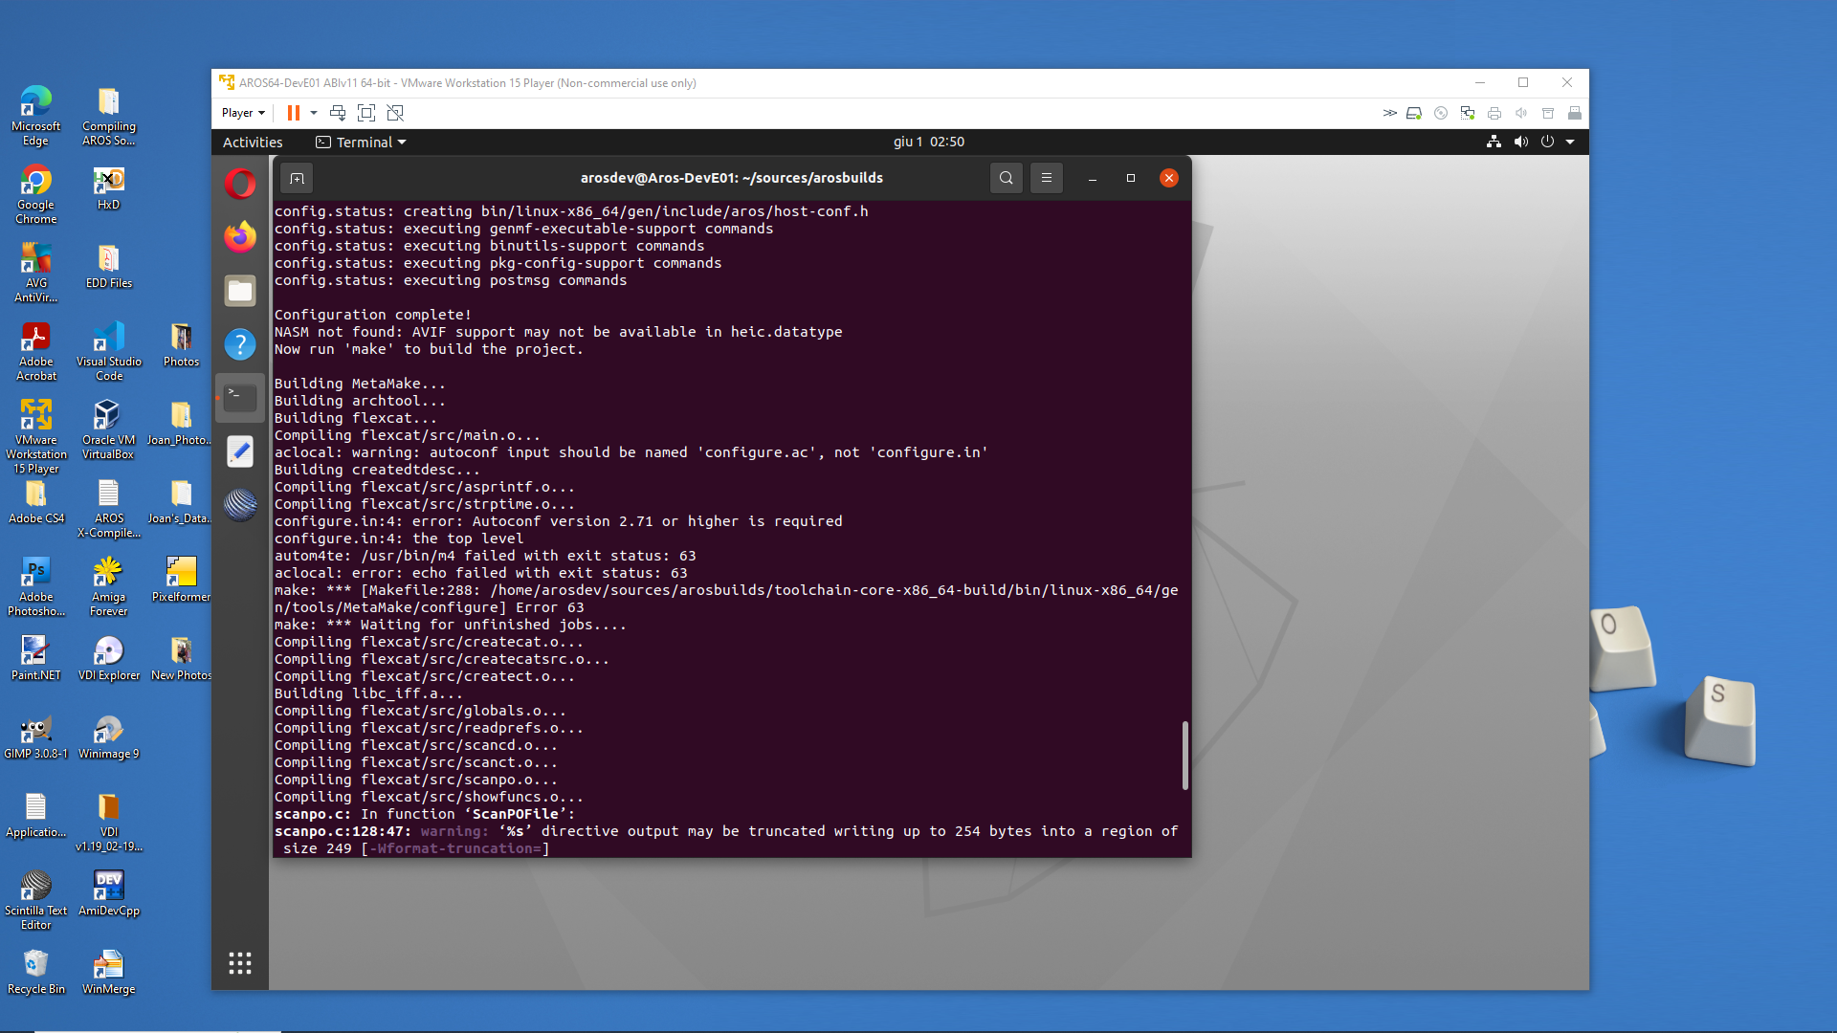Maximize the VMware Player window

(1523, 83)
